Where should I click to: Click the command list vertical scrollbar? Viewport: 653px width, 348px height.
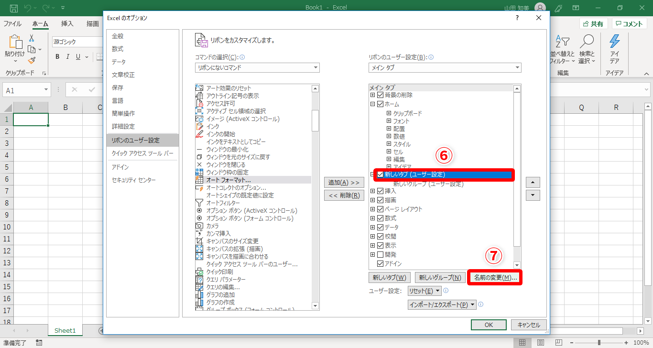315,197
